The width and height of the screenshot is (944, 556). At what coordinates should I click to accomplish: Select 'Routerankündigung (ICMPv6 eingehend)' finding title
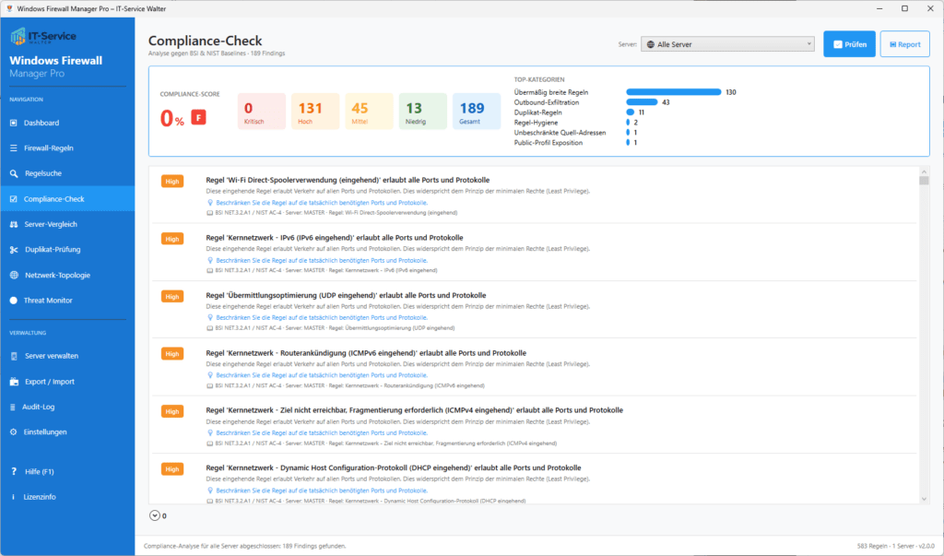pyautogui.click(x=366, y=353)
